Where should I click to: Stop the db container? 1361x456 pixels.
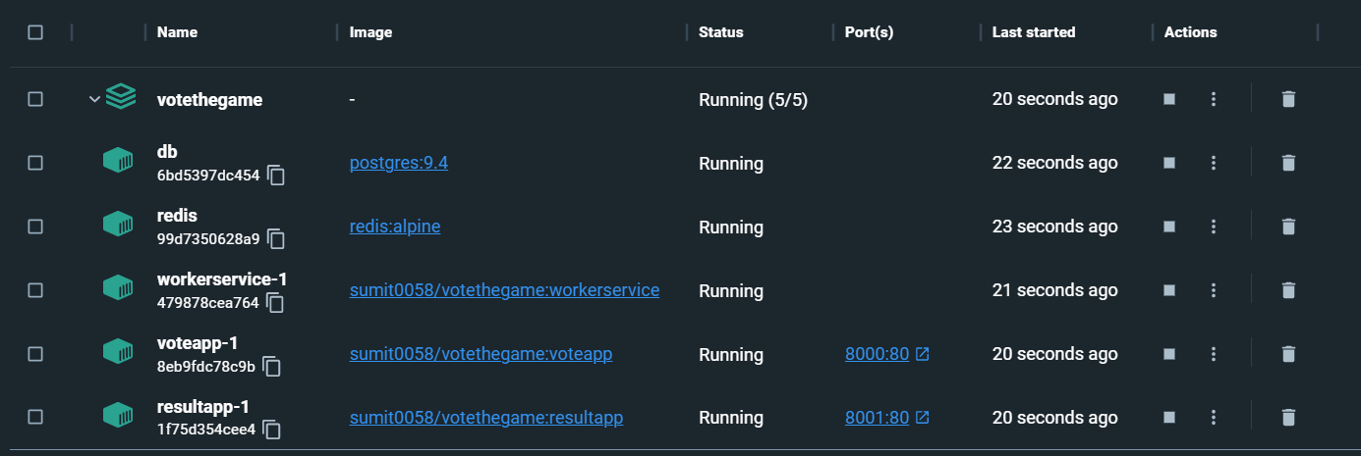[x=1169, y=163]
